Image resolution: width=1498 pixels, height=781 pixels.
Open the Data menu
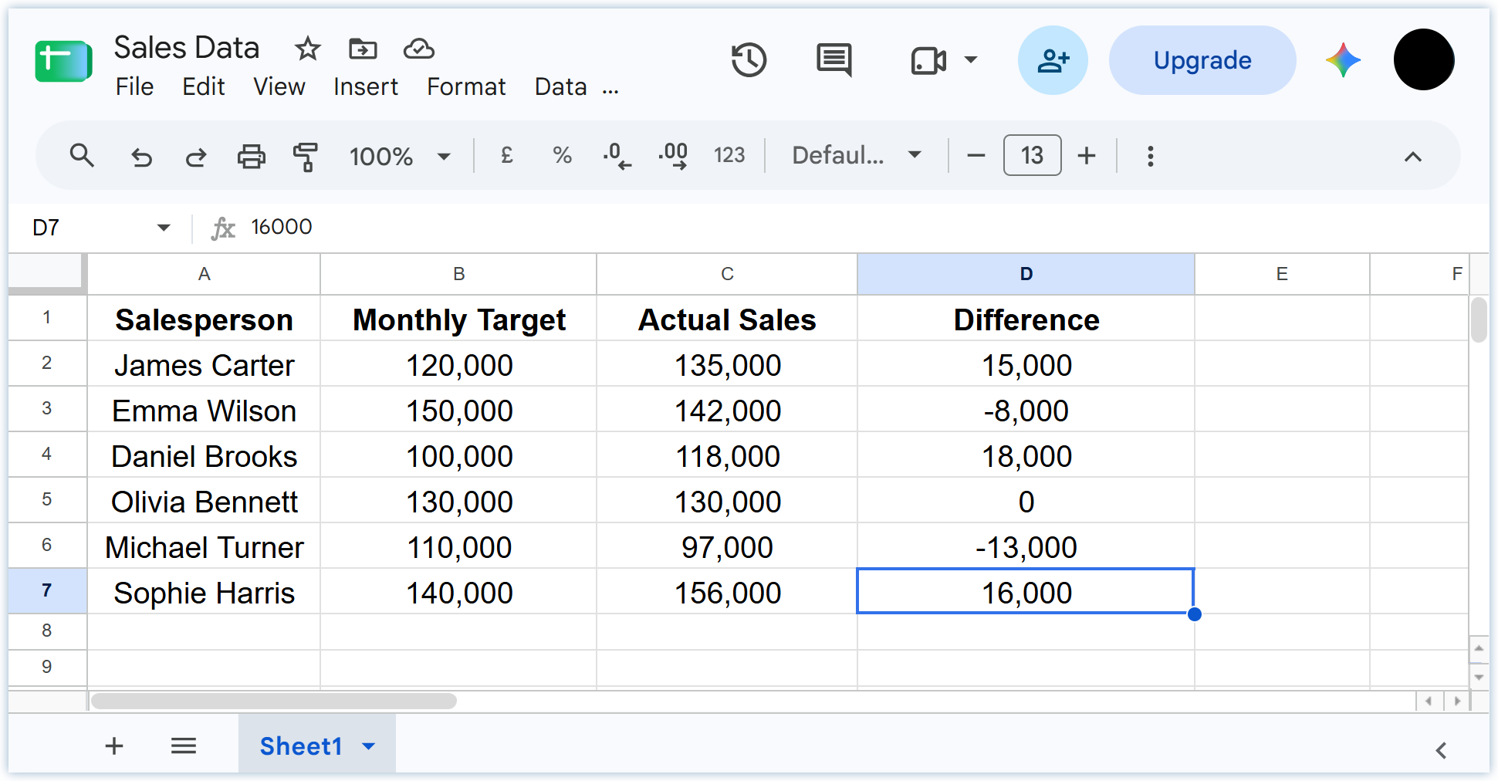pyautogui.click(x=560, y=86)
